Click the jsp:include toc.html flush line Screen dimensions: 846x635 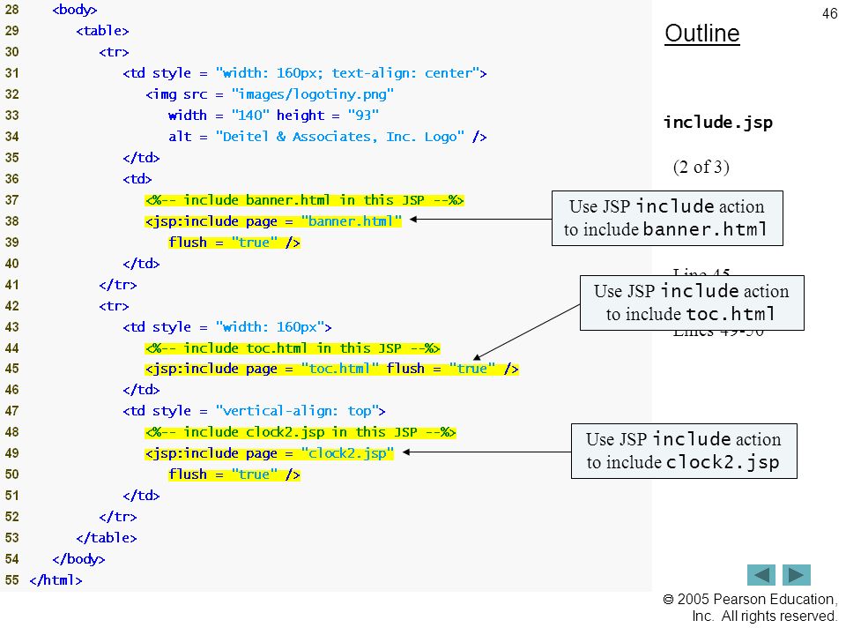click(x=332, y=369)
